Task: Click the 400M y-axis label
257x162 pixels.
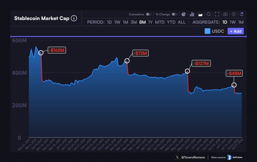Action: tap(19, 73)
